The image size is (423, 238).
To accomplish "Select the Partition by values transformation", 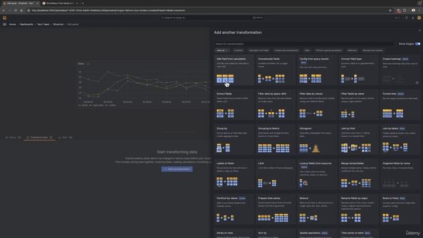I will [234, 210].
